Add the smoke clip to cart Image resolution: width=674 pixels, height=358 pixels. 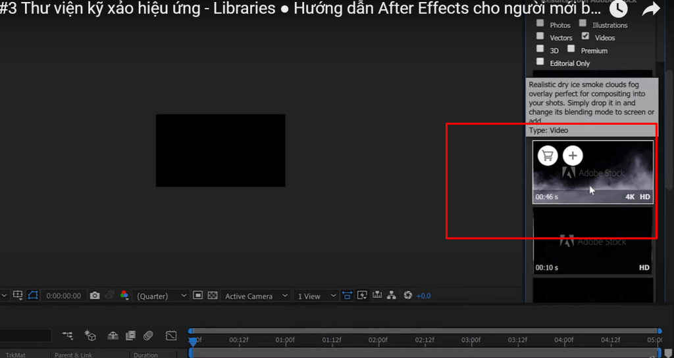click(548, 155)
